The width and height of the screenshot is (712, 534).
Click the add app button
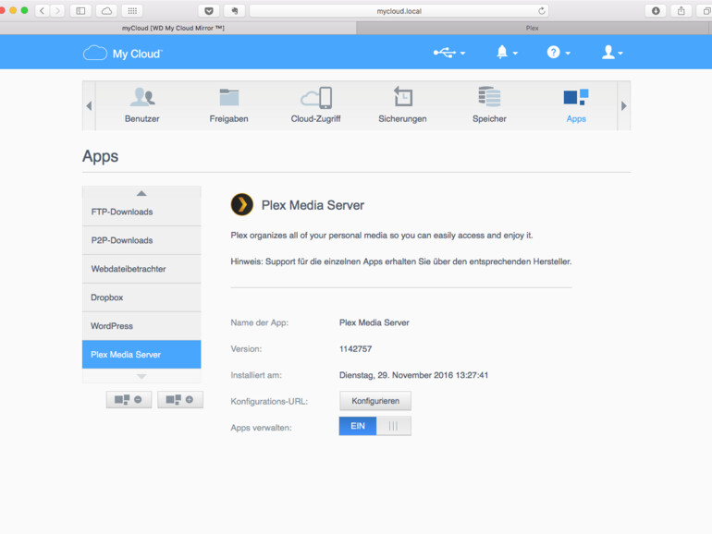tap(180, 400)
